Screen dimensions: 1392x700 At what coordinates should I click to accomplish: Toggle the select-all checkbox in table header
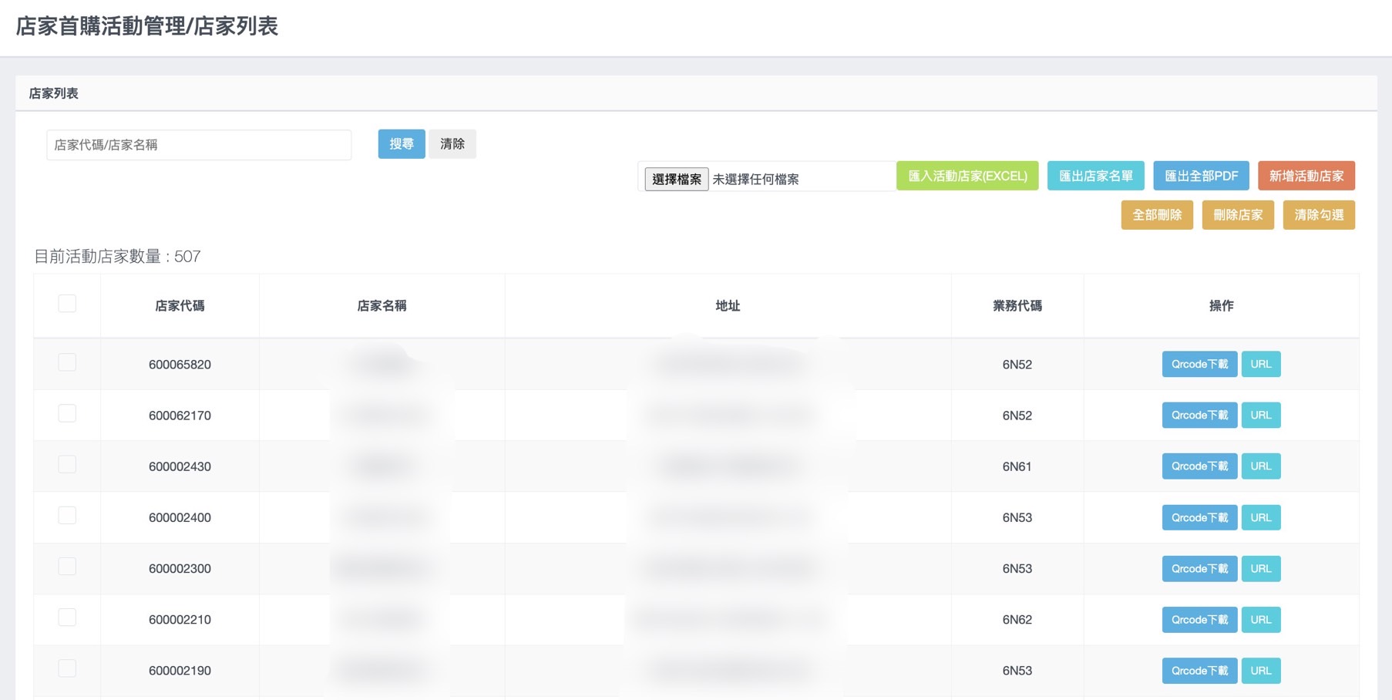click(x=67, y=304)
